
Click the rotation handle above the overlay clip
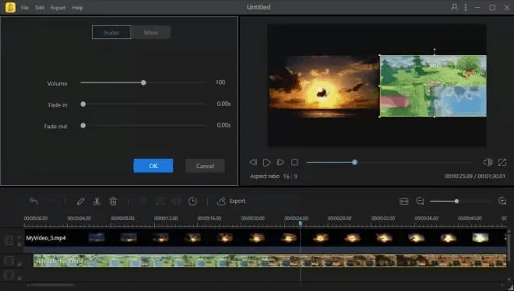tap(435, 50)
